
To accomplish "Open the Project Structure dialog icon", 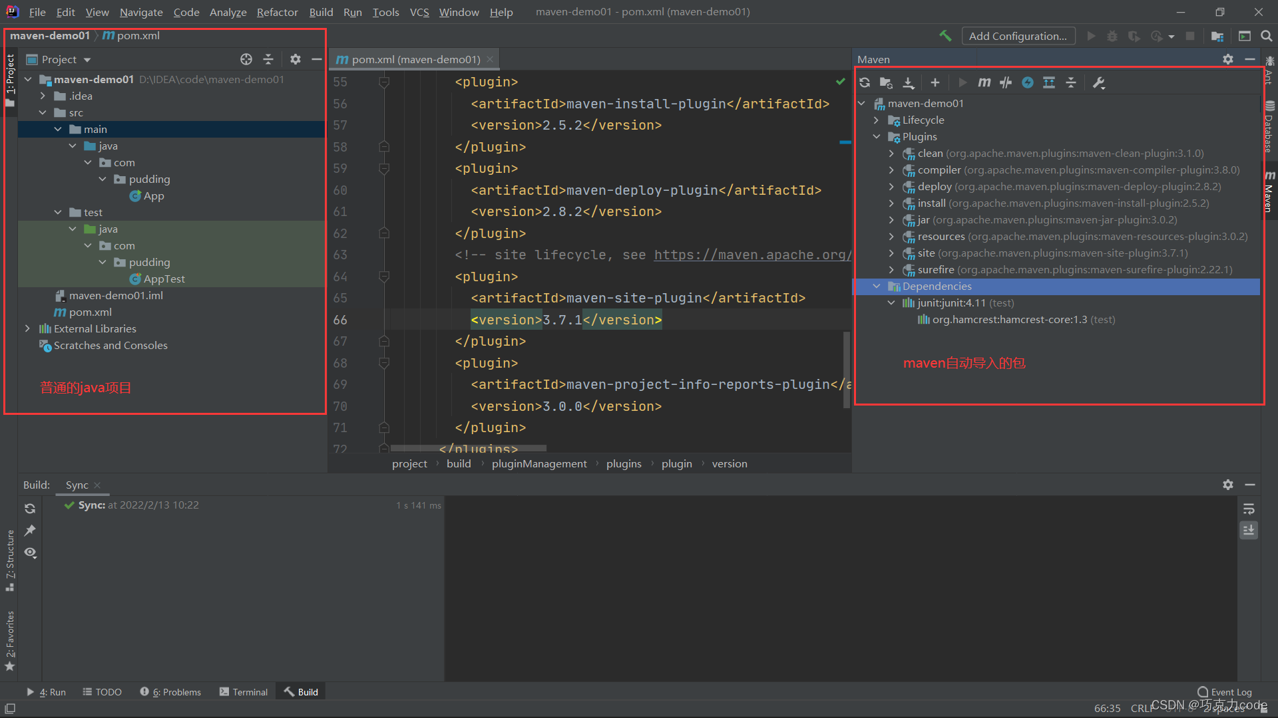I will coord(1217,36).
